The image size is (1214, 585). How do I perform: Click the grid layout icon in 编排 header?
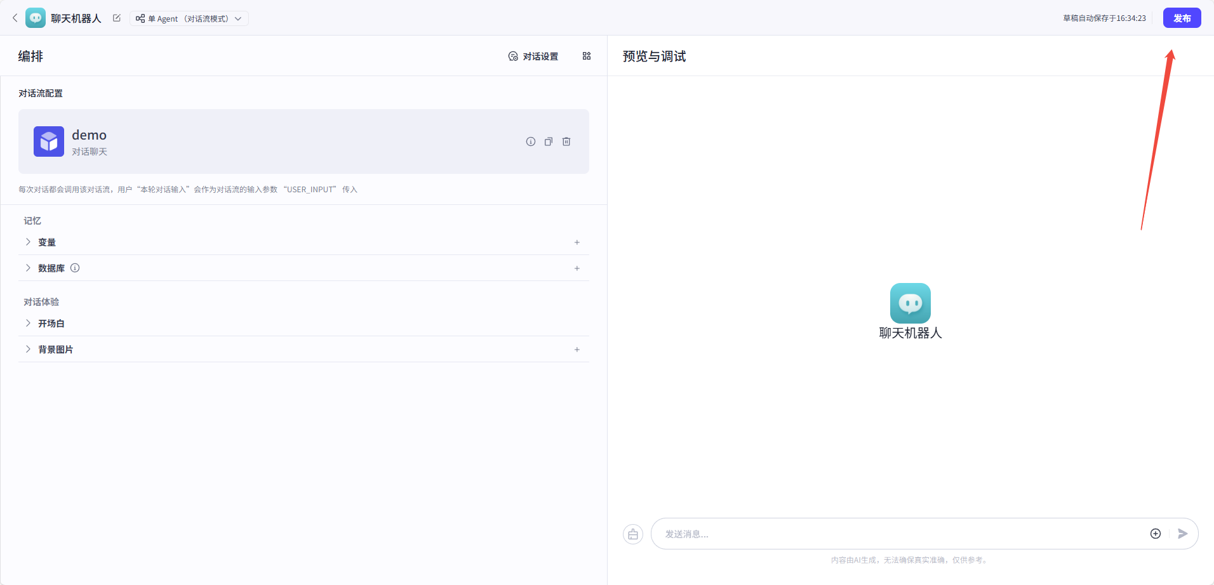tap(587, 56)
